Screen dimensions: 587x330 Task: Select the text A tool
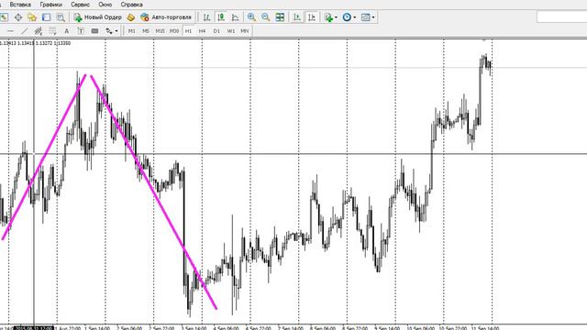pos(67,31)
